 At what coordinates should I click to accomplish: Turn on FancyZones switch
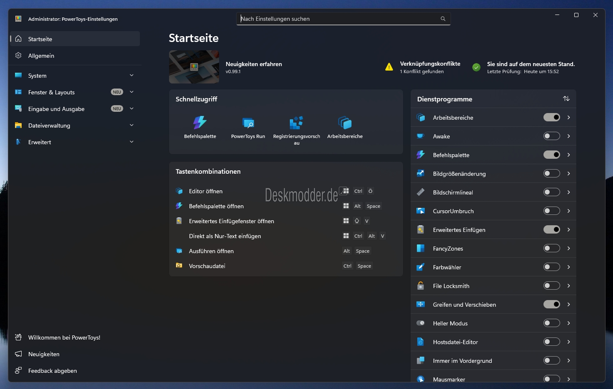click(x=551, y=249)
